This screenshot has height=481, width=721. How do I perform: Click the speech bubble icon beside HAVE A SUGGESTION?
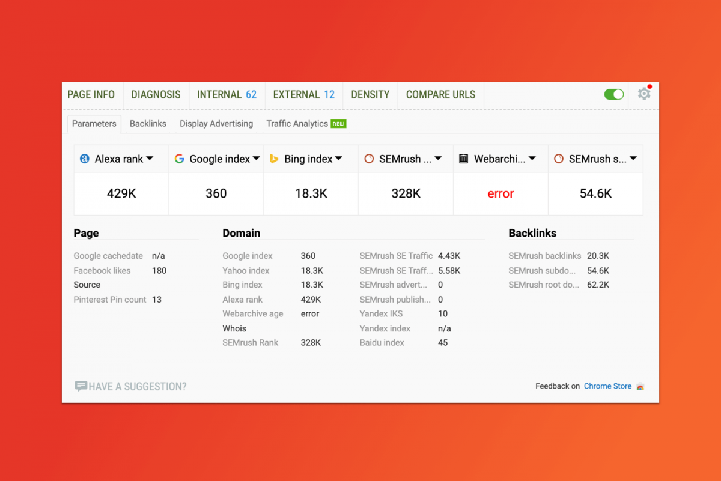click(x=81, y=386)
